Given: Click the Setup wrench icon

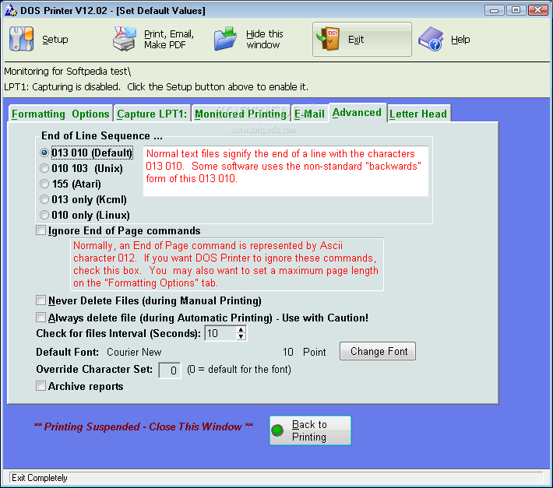Looking at the screenshot, I should coord(22,39).
